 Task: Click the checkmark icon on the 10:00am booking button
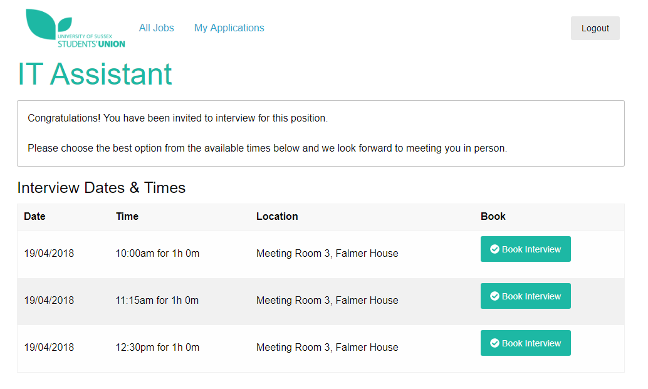point(494,249)
